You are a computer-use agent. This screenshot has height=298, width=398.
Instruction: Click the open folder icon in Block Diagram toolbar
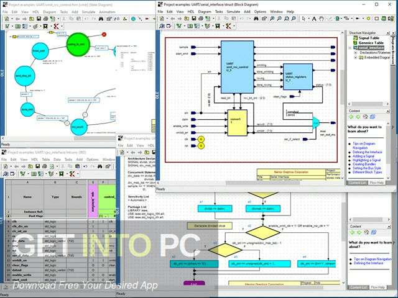187,19
